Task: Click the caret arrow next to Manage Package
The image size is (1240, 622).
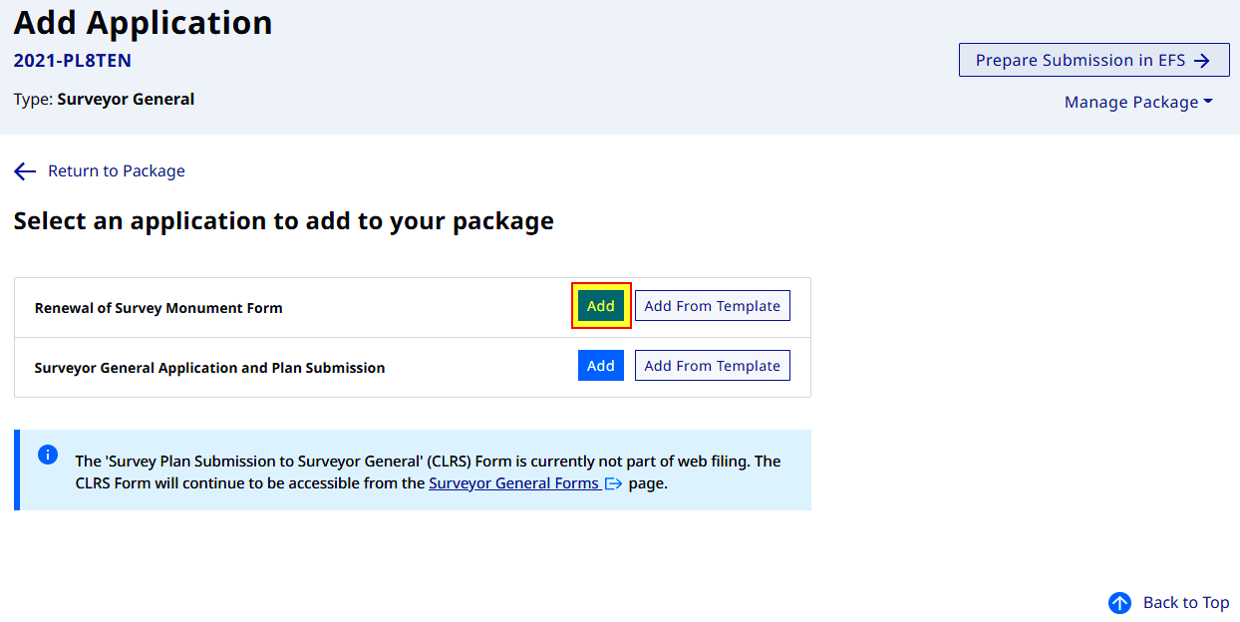Action: tap(1208, 102)
